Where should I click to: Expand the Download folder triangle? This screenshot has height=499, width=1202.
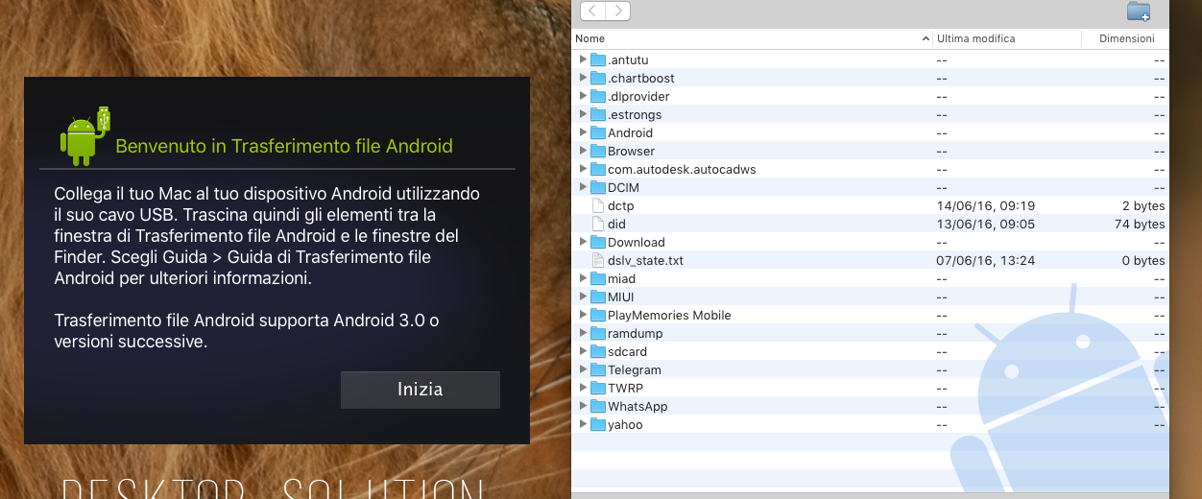point(583,242)
